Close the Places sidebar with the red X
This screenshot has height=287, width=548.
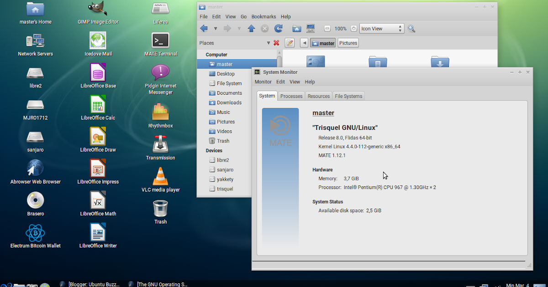276,42
